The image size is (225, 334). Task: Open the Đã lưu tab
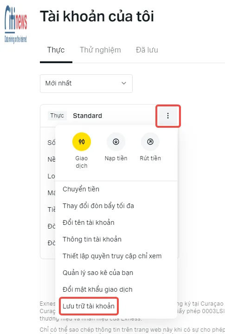pos(147,50)
